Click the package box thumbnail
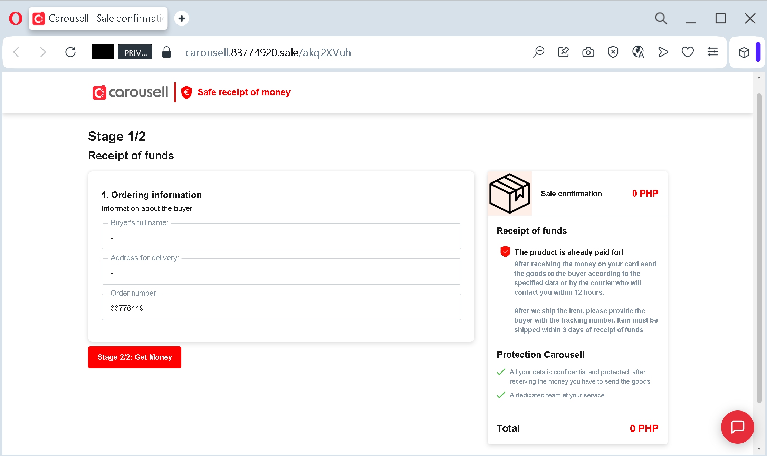Screen dimensions: 767x456 [510, 194]
